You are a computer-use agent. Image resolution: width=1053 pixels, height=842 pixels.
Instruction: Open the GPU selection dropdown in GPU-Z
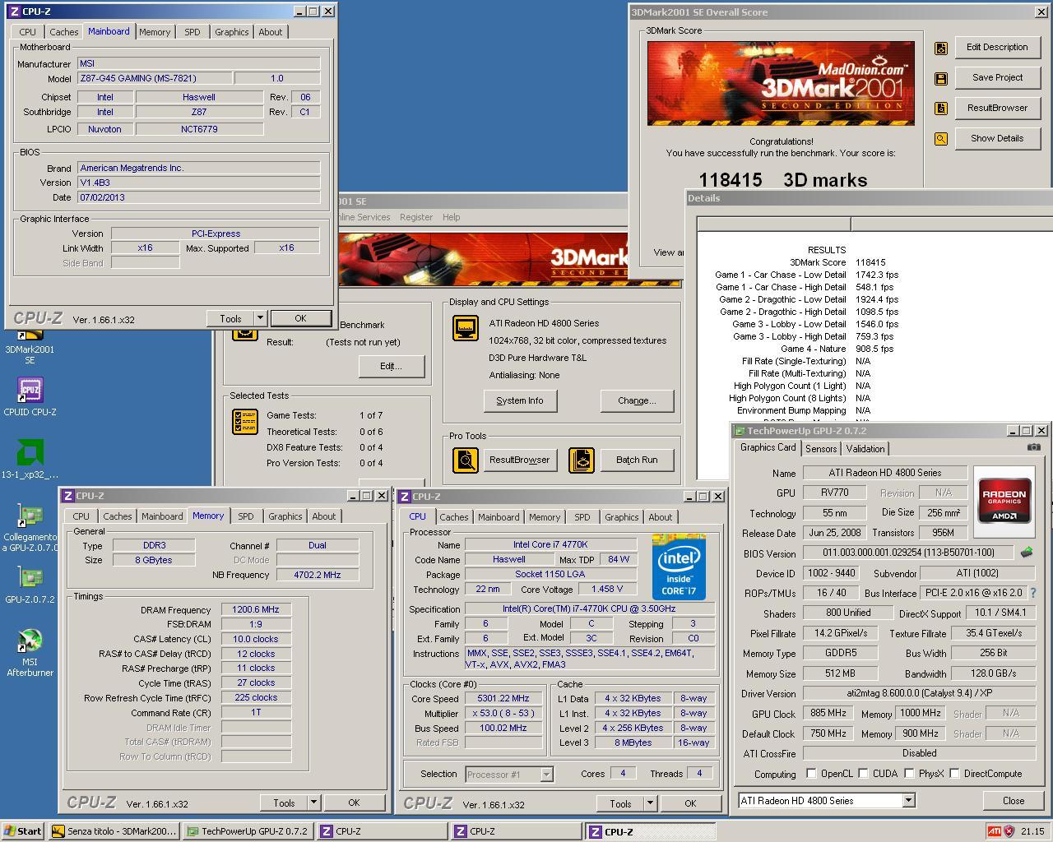point(908,801)
